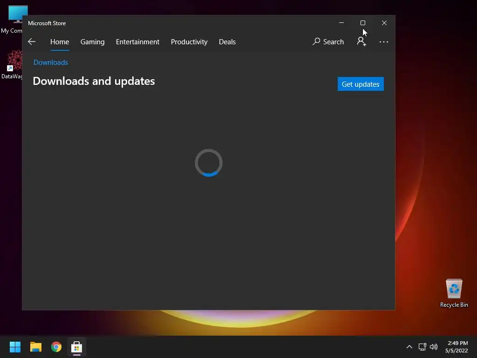Go back with the arrow icon
Screen dimensions: 477x358
click(x=32, y=41)
